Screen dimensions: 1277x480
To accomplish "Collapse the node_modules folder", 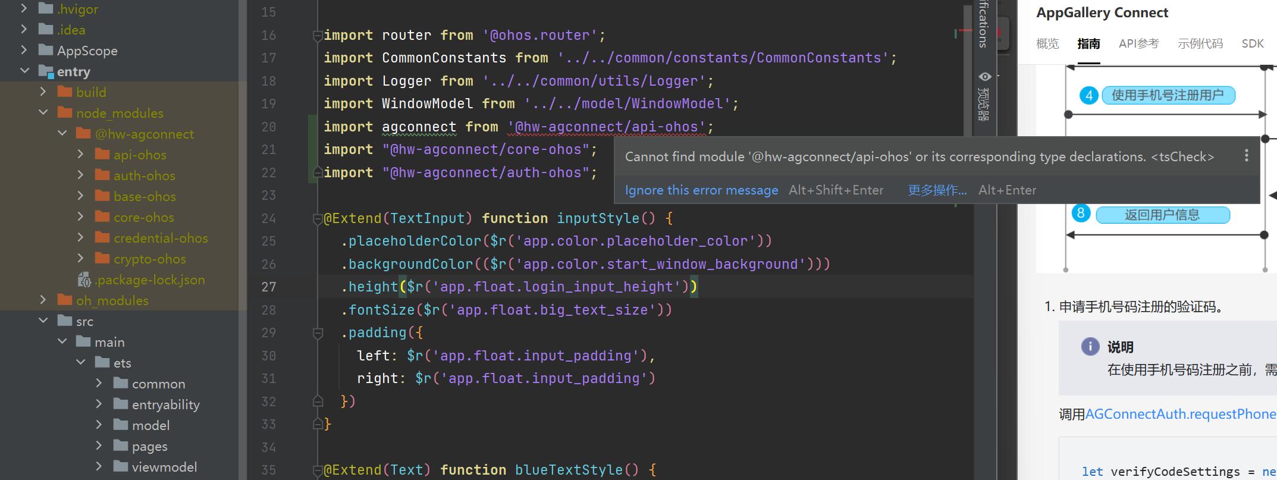I will coord(43,112).
